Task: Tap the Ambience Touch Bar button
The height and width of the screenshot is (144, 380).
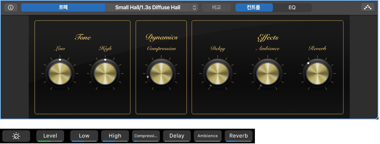Action: [208, 136]
